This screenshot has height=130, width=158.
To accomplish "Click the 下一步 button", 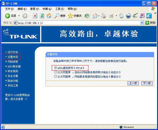I will point(147,83).
